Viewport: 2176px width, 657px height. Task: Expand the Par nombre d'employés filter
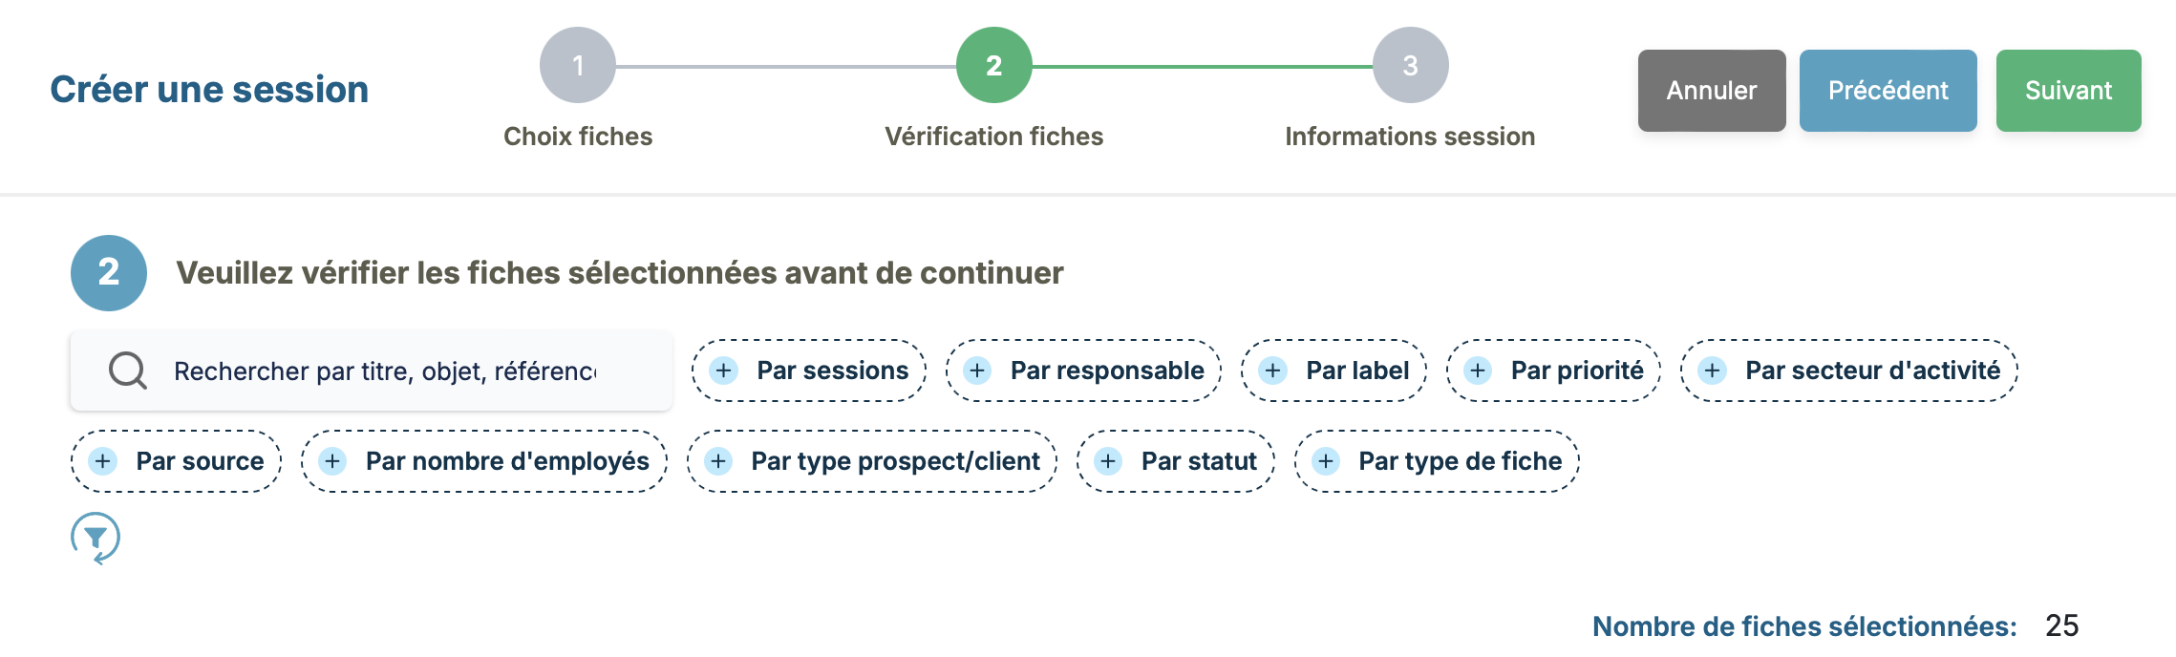484,461
